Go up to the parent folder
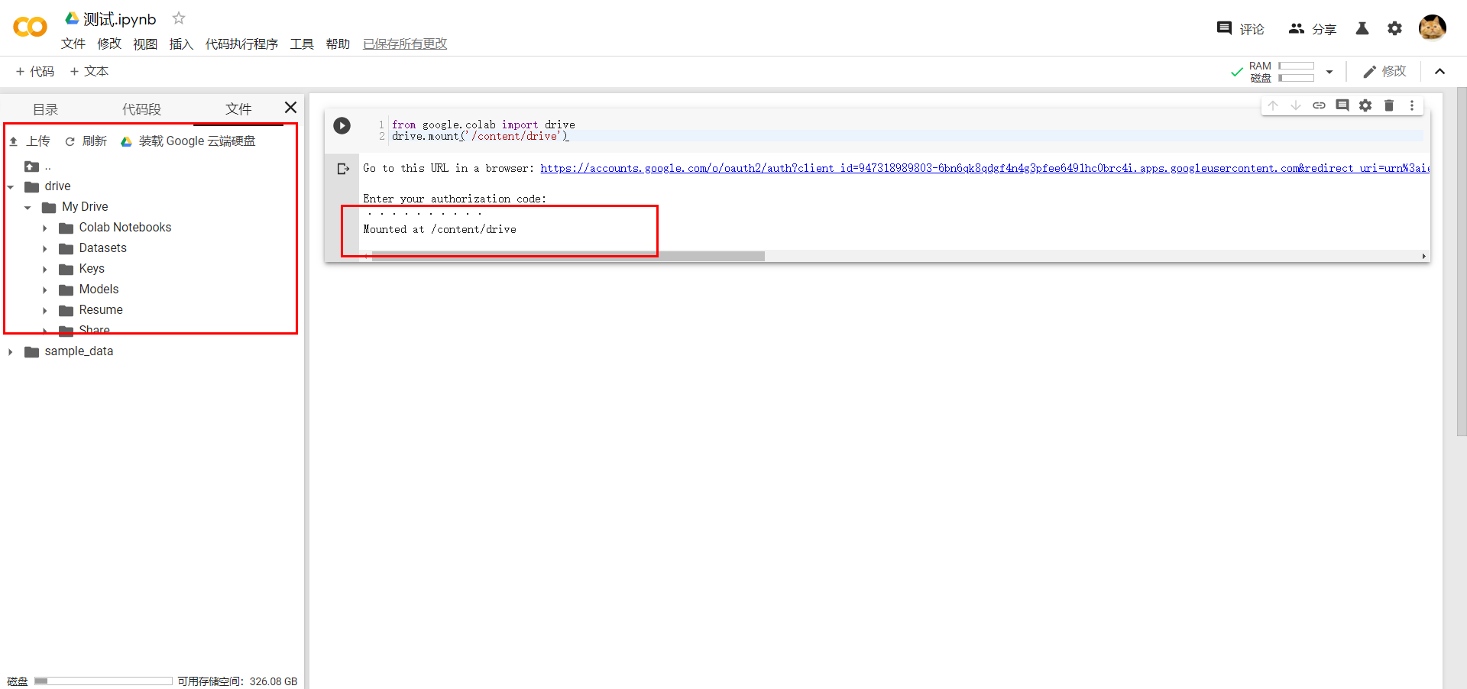Viewport: 1467px width, 689px height. coord(31,166)
